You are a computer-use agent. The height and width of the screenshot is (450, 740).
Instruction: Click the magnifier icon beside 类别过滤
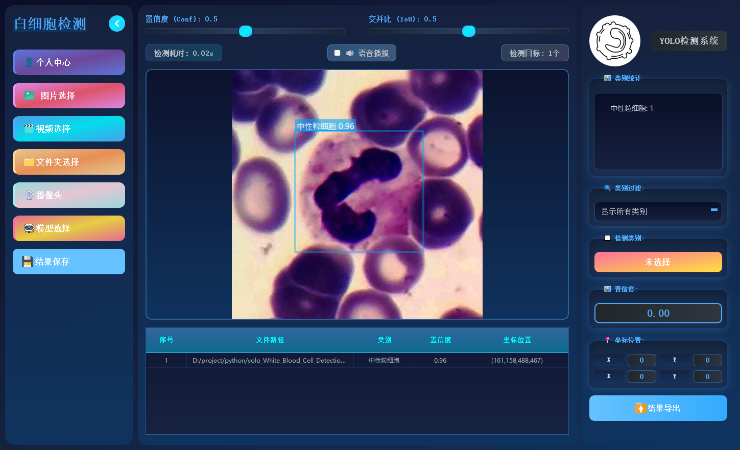pos(607,188)
